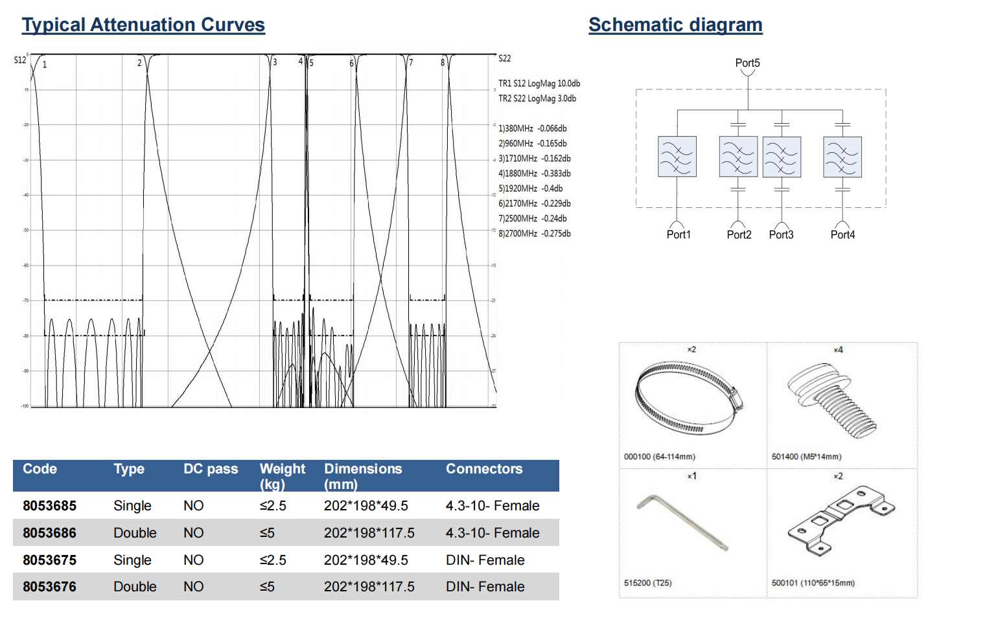Click the hose clamp image labeled 000100

coord(688,398)
